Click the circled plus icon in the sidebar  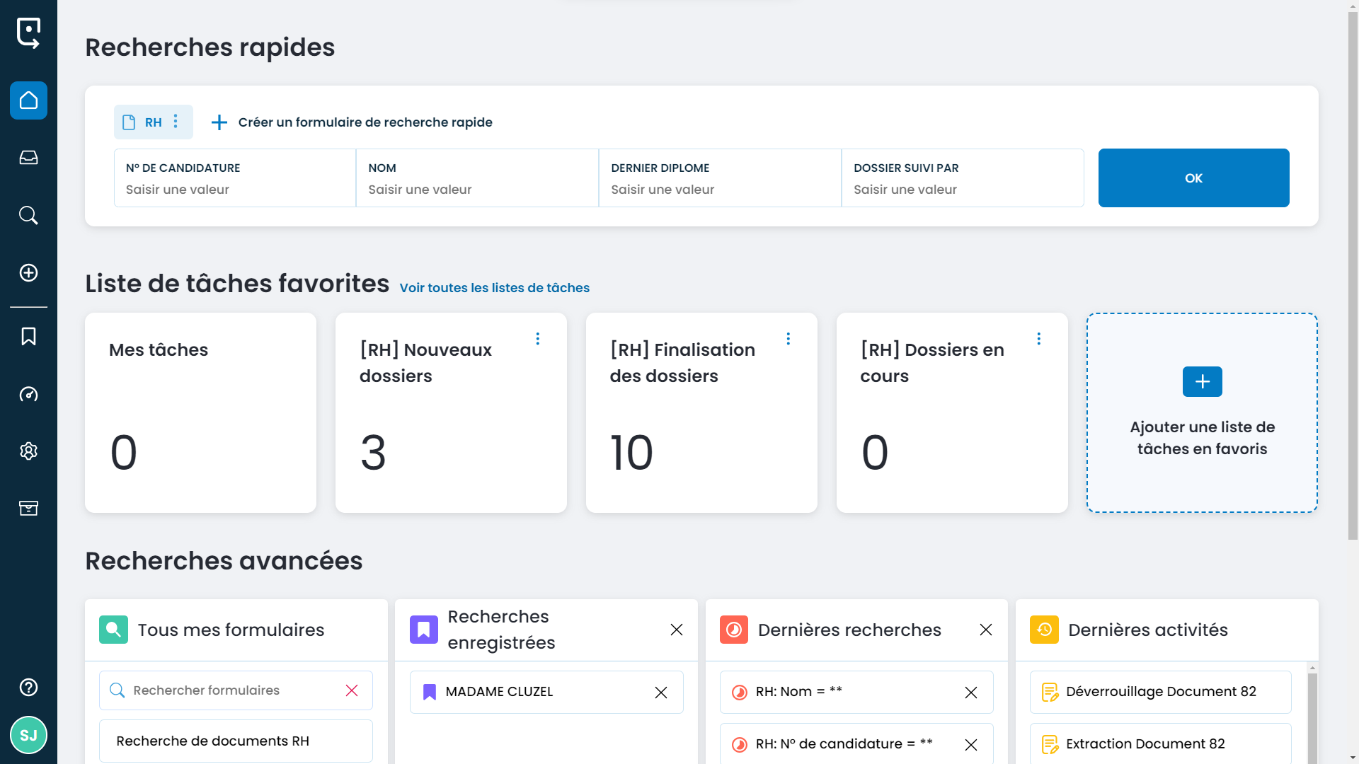tap(28, 272)
